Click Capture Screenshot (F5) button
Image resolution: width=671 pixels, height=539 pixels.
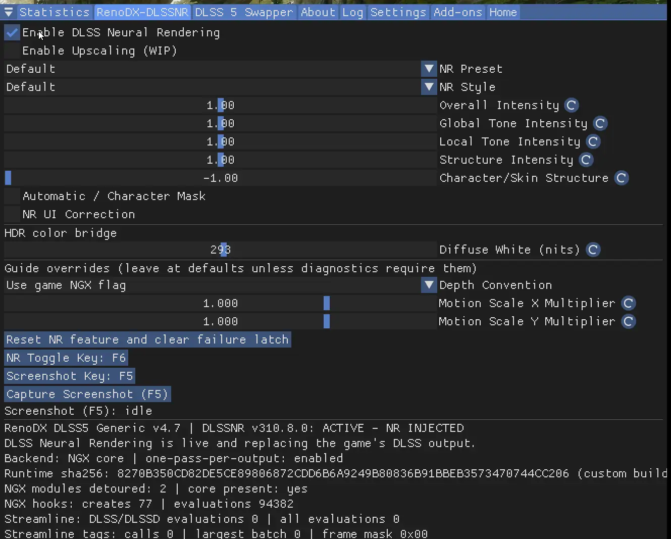point(88,394)
